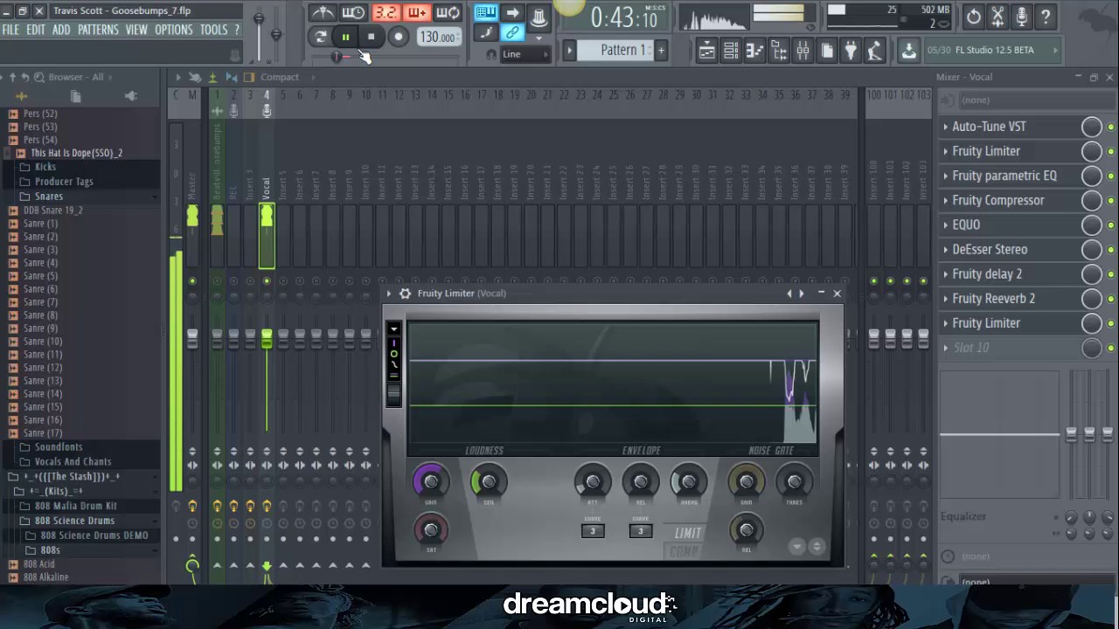Open the playlist view icon

coord(706,51)
